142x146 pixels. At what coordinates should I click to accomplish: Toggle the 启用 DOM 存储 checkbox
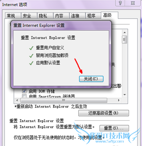click(24, 91)
